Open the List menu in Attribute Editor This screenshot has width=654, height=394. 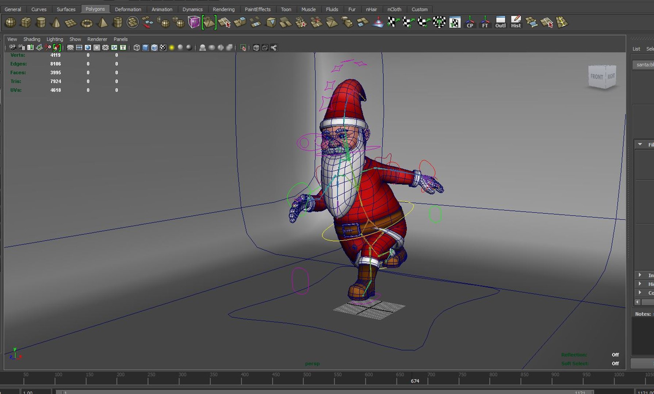tap(636, 49)
